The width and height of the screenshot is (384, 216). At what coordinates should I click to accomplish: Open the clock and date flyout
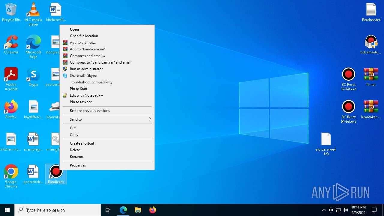(x=358, y=210)
